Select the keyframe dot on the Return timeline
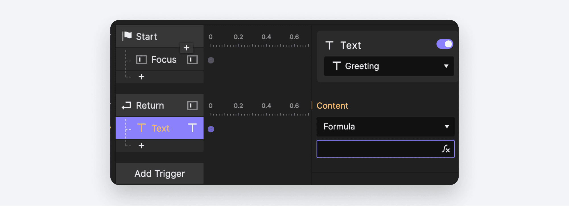This screenshot has width=569, height=206. pyautogui.click(x=211, y=129)
